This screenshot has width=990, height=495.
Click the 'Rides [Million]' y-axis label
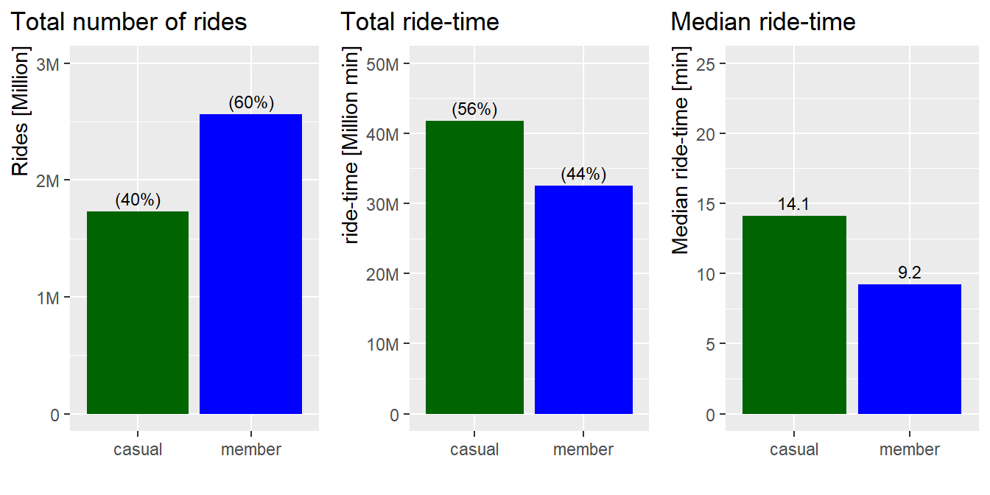21,113
